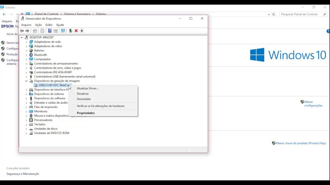Image resolution: width=330 pixels, height=185 pixels.
Task: Collapse the DESKTOP-49N2287 root node
Action: 22,37
